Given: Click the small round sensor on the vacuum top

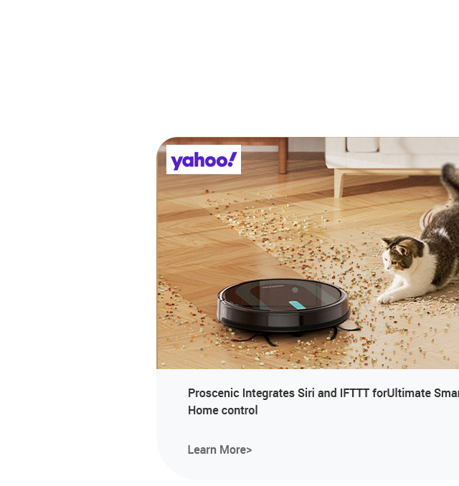Looking at the screenshot, I should (x=295, y=290).
